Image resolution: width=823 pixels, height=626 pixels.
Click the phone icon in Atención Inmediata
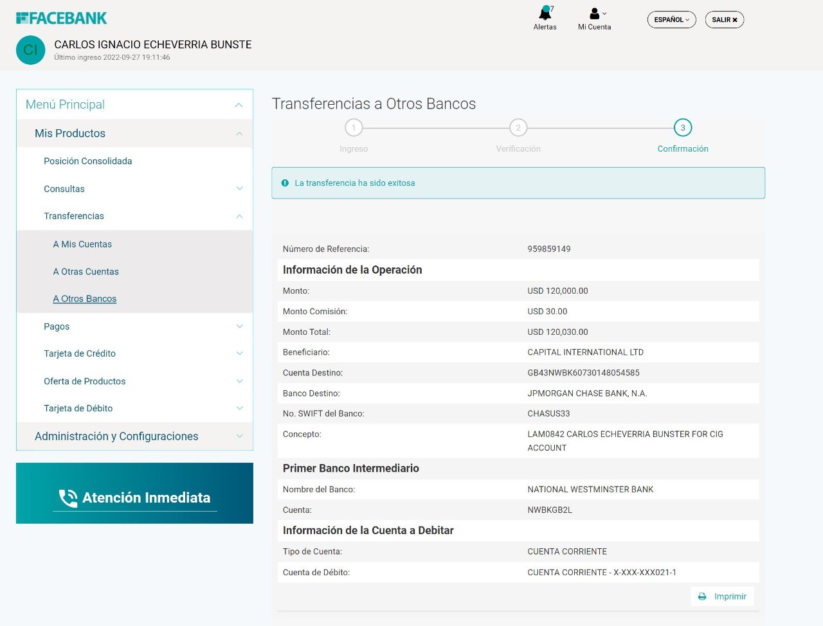tap(68, 498)
